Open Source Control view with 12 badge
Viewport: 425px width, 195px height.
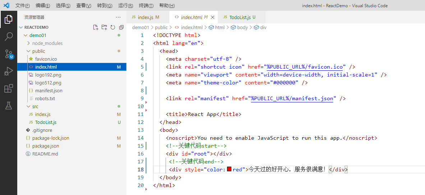pos(9,54)
